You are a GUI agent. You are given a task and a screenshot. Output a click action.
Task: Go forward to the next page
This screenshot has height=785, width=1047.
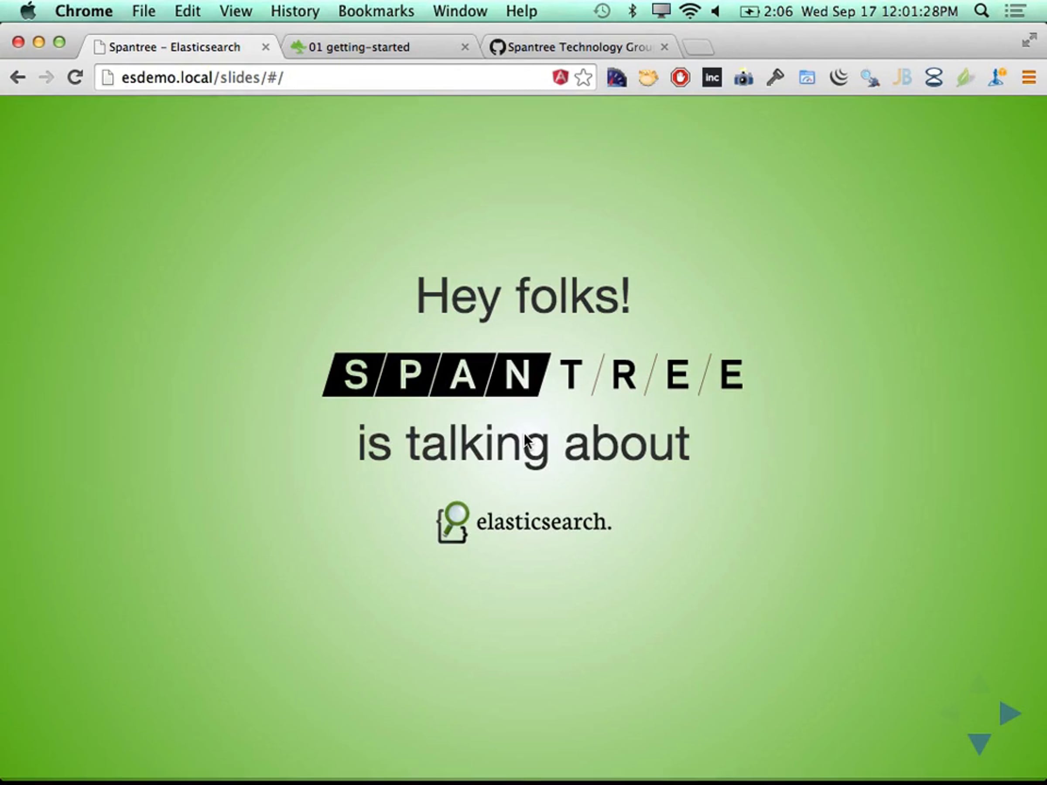point(46,77)
